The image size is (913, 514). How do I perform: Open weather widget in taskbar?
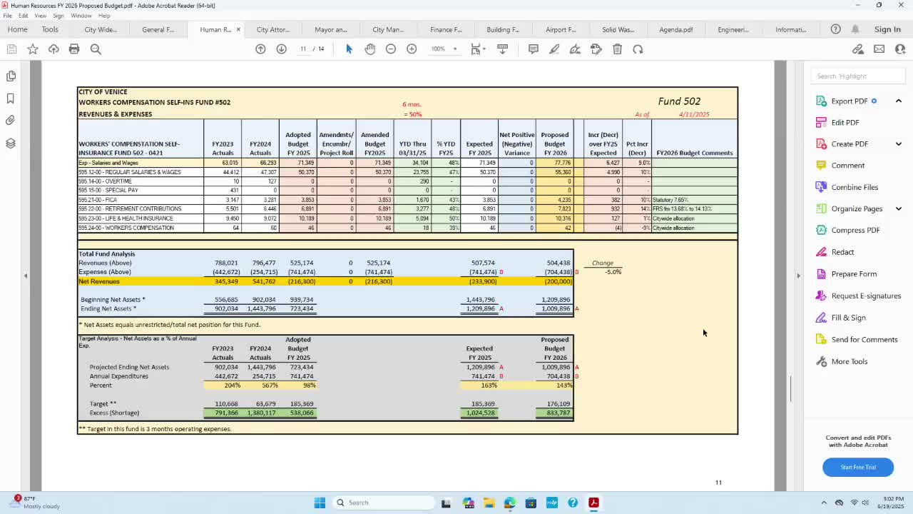[x=34, y=502]
